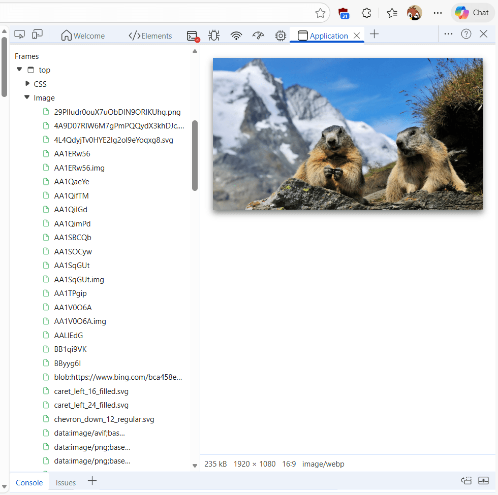The height and width of the screenshot is (495, 498).
Task: Switch to the Welcome tab
Action: 83,36
